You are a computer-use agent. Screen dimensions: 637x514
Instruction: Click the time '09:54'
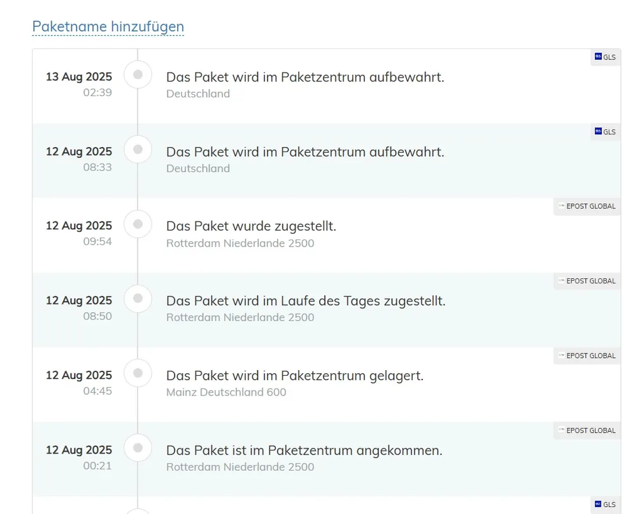coord(97,242)
